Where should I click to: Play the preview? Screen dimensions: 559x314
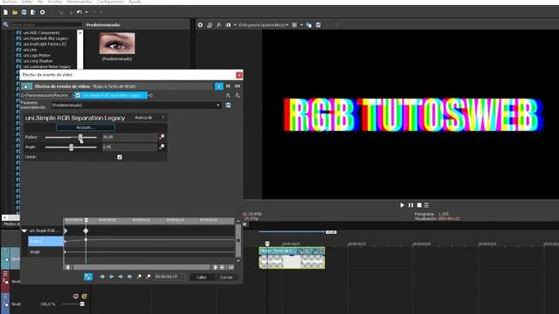tap(402, 205)
